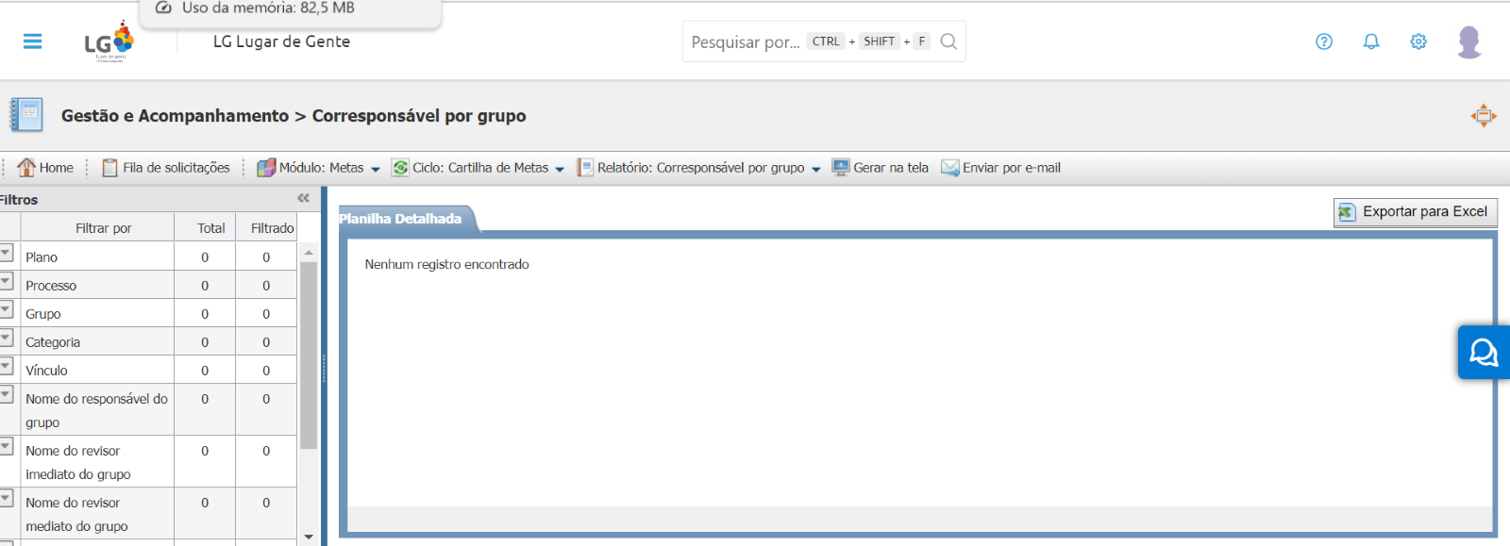Screen dimensions: 1510x546
Task: Expand the Grupo filter dropdown
Action: tap(6, 309)
